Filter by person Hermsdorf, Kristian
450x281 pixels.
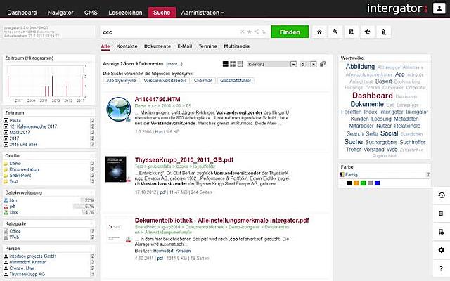(x=28, y=262)
